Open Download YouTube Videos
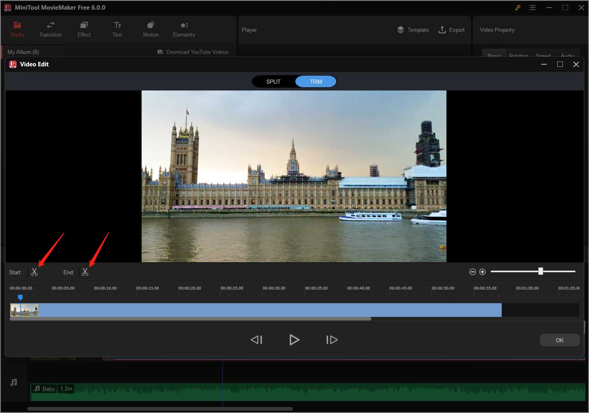The height and width of the screenshot is (413, 589). [x=193, y=52]
